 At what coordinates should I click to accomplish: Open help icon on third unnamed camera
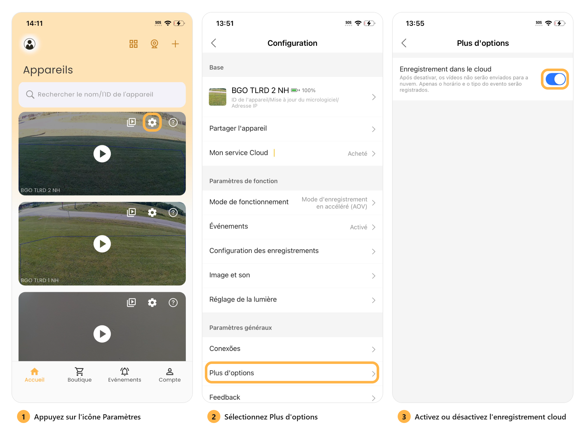[x=173, y=303]
